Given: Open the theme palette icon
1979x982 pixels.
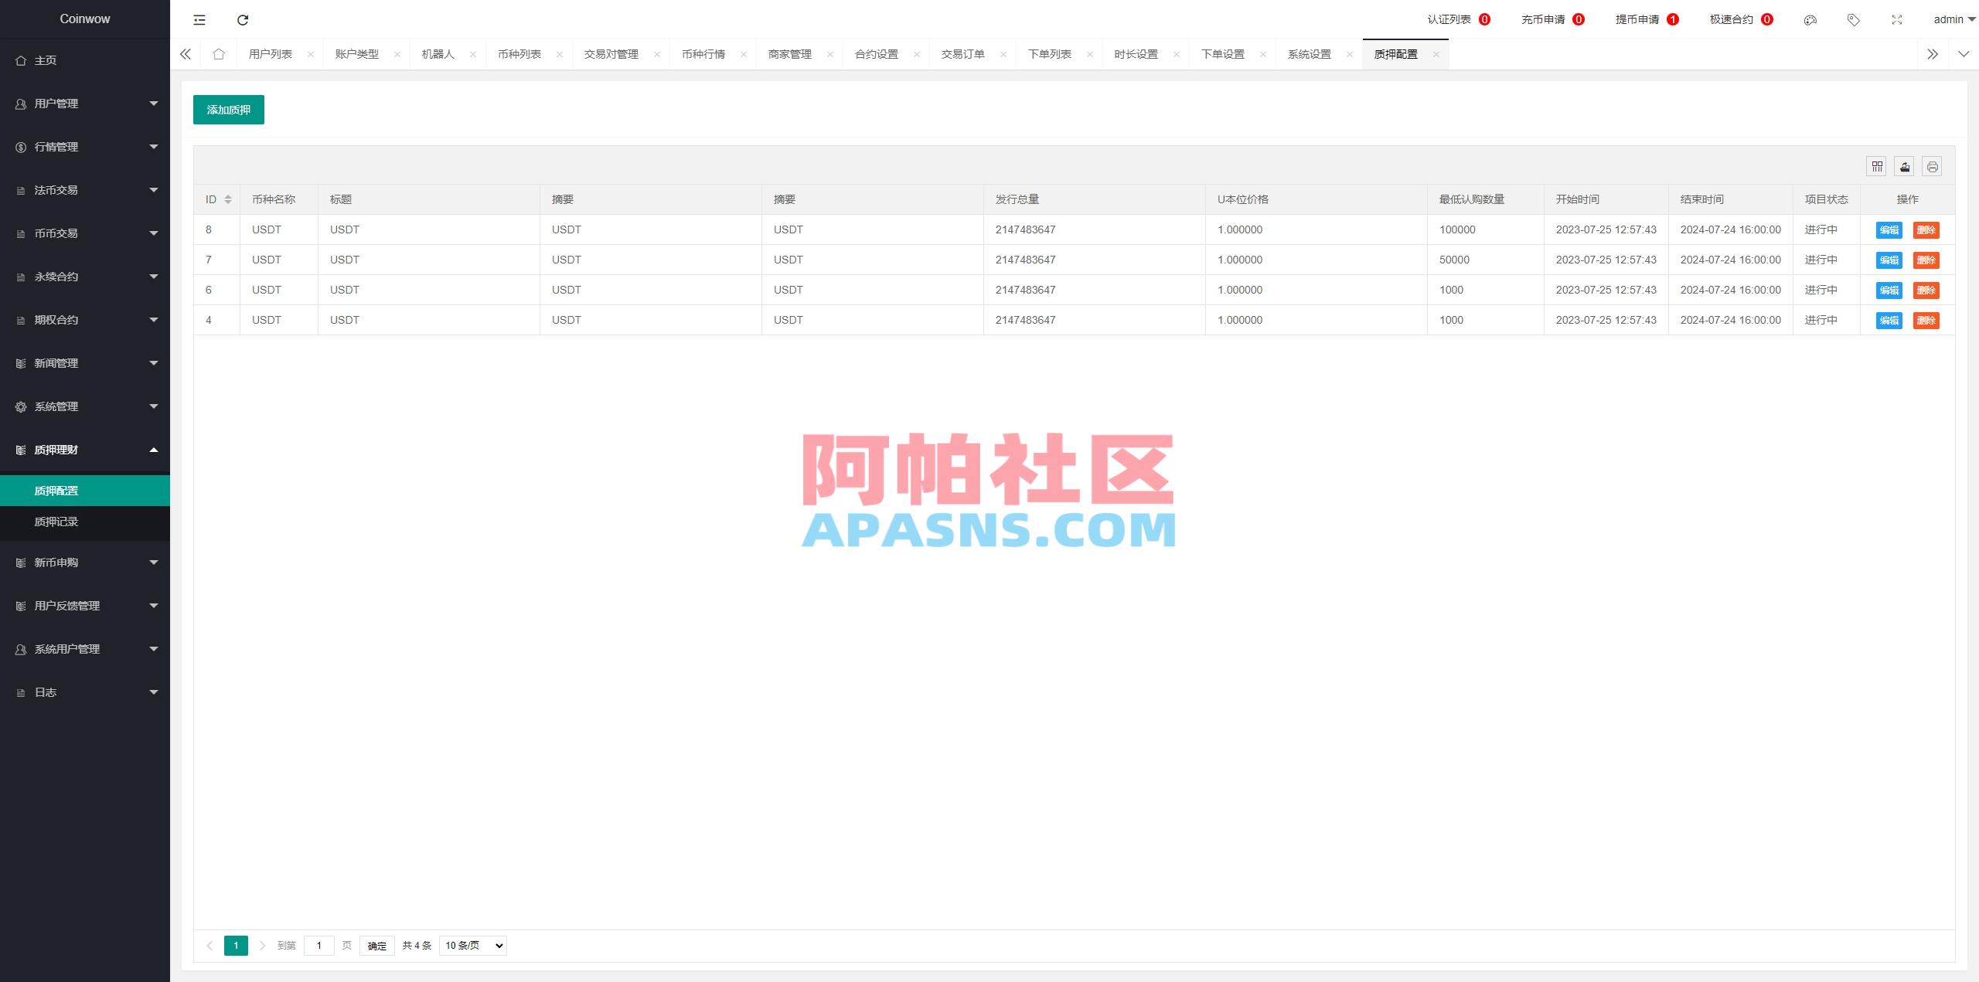Looking at the screenshot, I should click(1810, 20).
